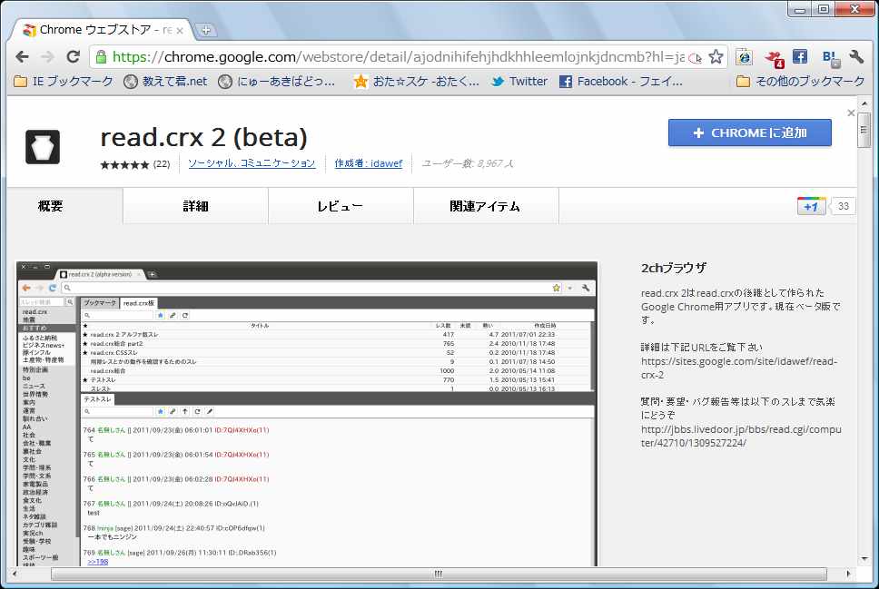The width and height of the screenshot is (879, 589).
Task: Click the browser forward arrow
Action: point(47,56)
